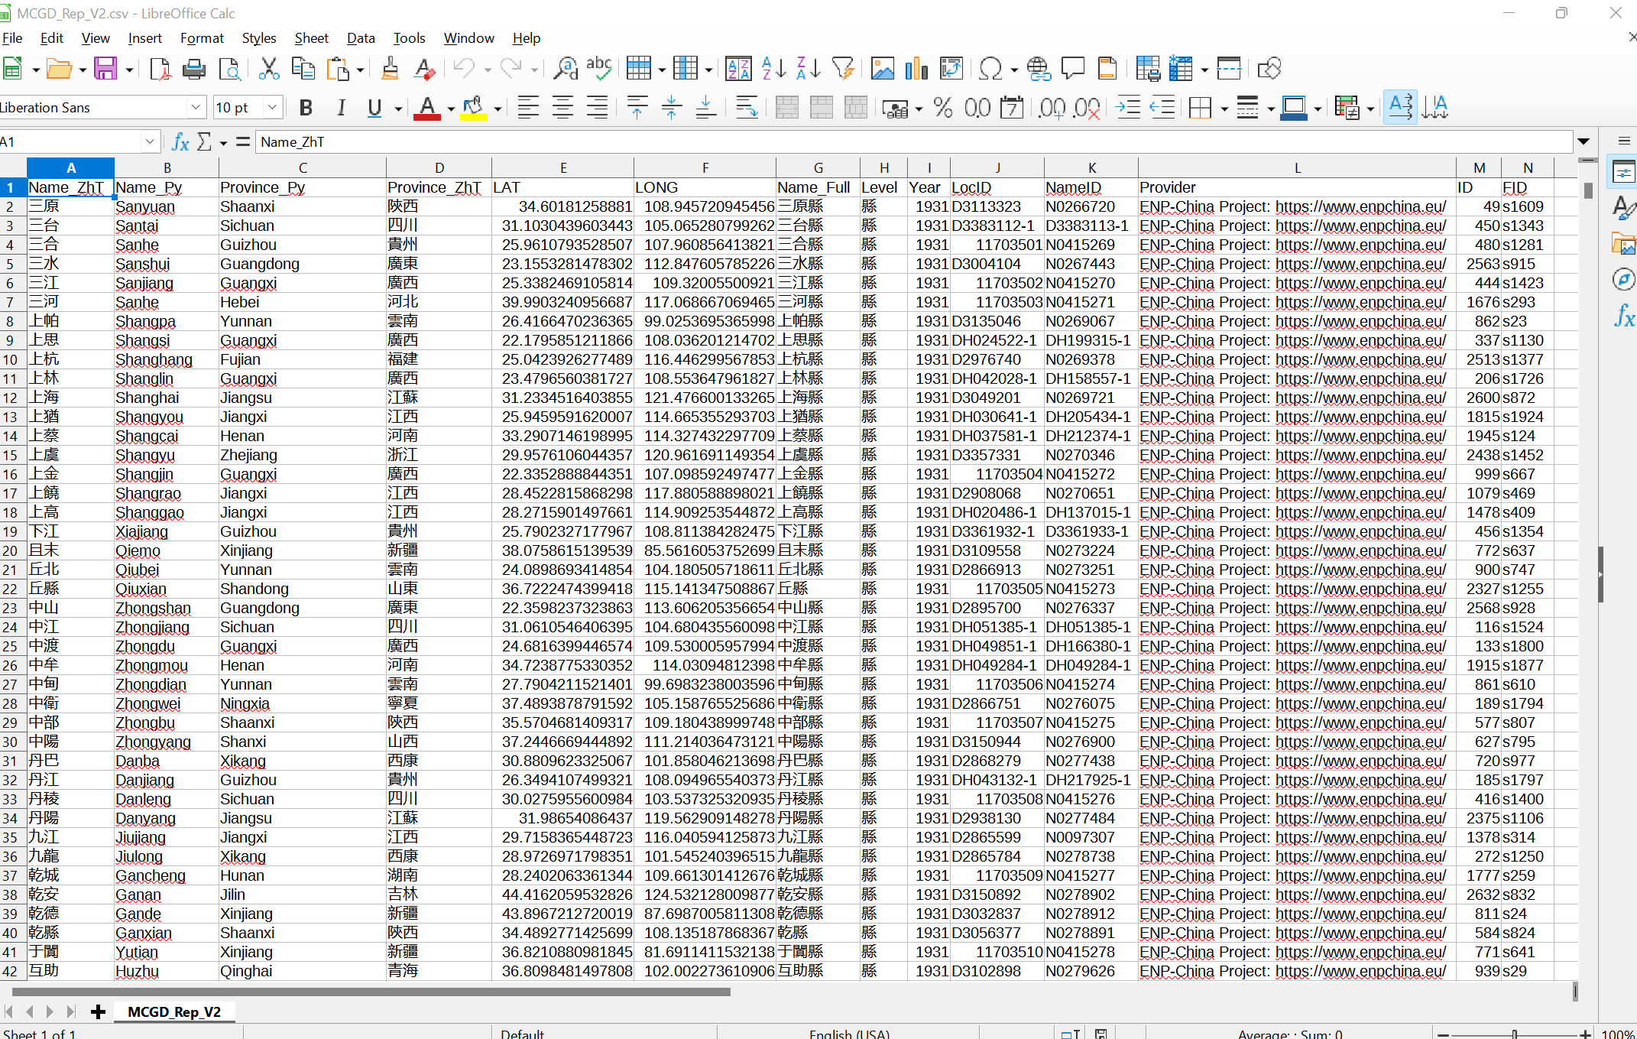
Task: Click the AutoFilter funnel icon
Action: tap(842, 69)
